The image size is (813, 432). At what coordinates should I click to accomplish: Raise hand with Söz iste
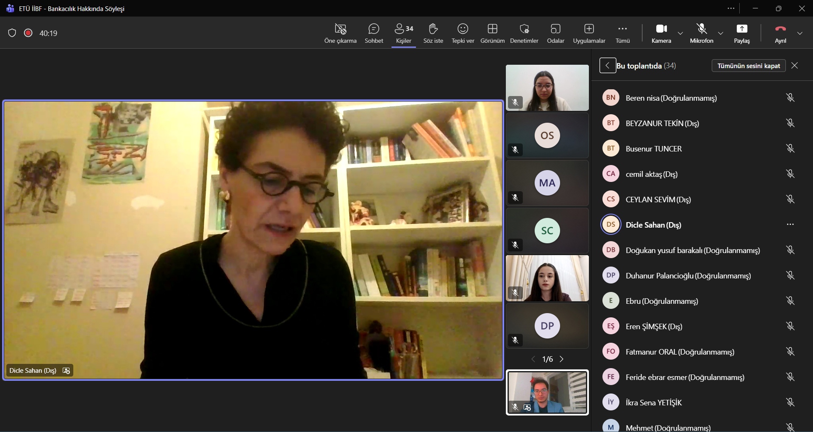433,33
